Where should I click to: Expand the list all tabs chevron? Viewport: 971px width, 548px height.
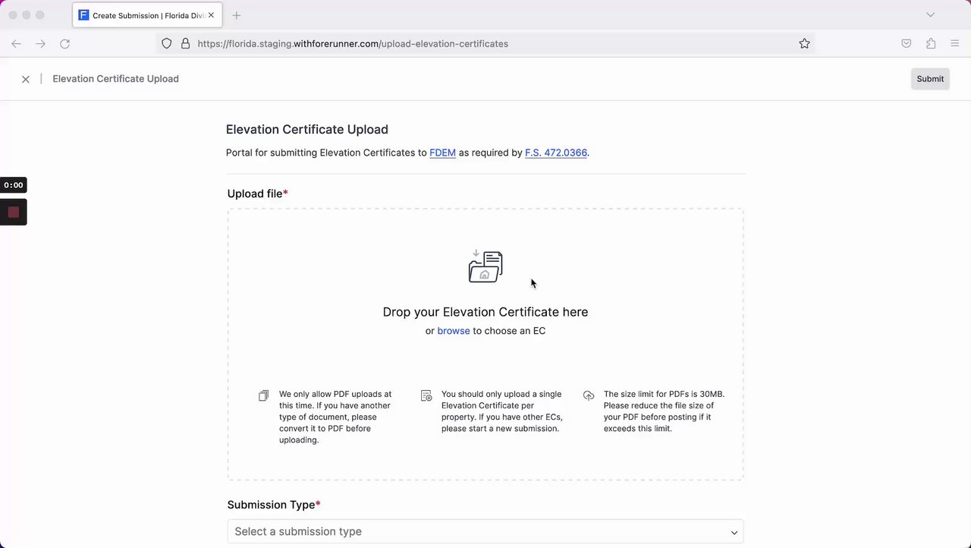coord(930,15)
